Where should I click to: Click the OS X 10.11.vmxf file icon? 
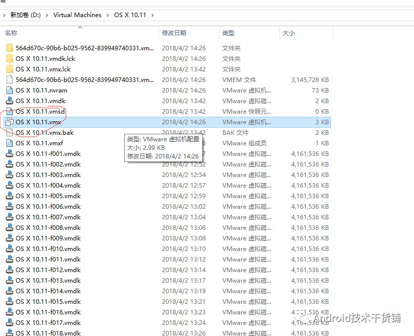click(10, 143)
